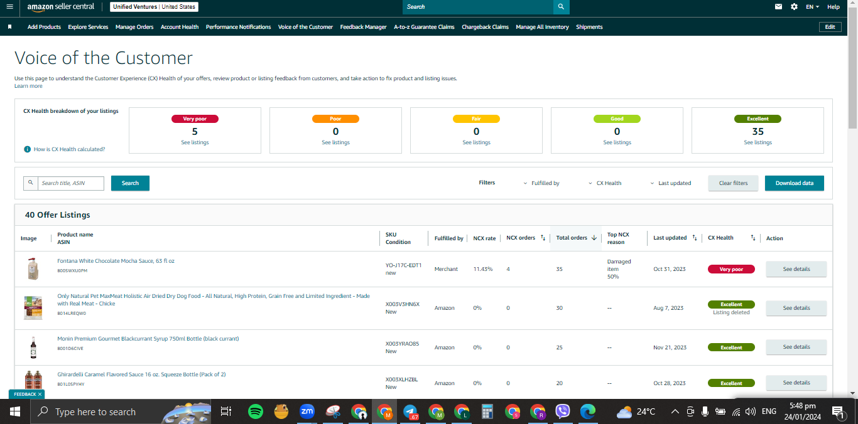This screenshot has width=858, height=424.
Task: Open Zoom from the taskbar
Action: (x=307, y=411)
